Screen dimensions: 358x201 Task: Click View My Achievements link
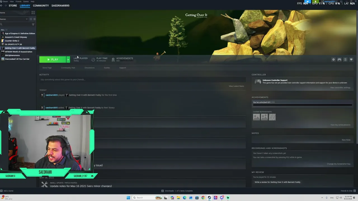coord(340,125)
